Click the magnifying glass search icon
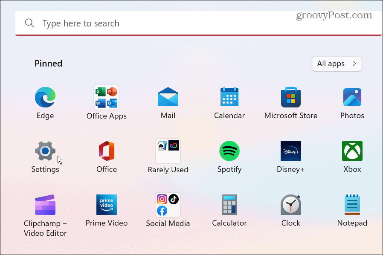The height and width of the screenshot is (255, 383). [29, 23]
